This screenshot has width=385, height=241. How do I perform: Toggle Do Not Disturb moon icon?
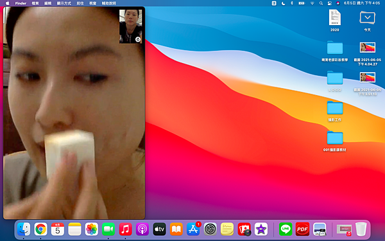coord(283,3)
